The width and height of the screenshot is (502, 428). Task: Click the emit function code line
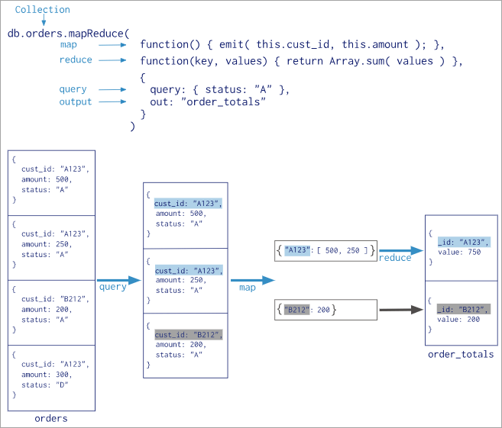(293, 44)
